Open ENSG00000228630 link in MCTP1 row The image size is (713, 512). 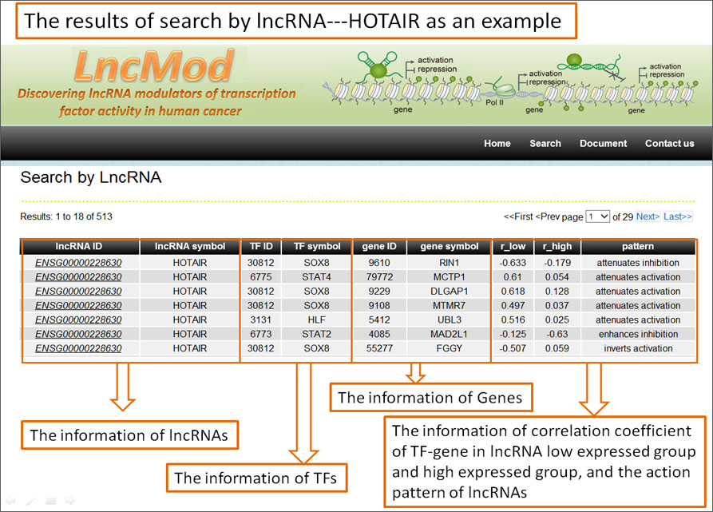pyautogui.click(x=78, y=276)
